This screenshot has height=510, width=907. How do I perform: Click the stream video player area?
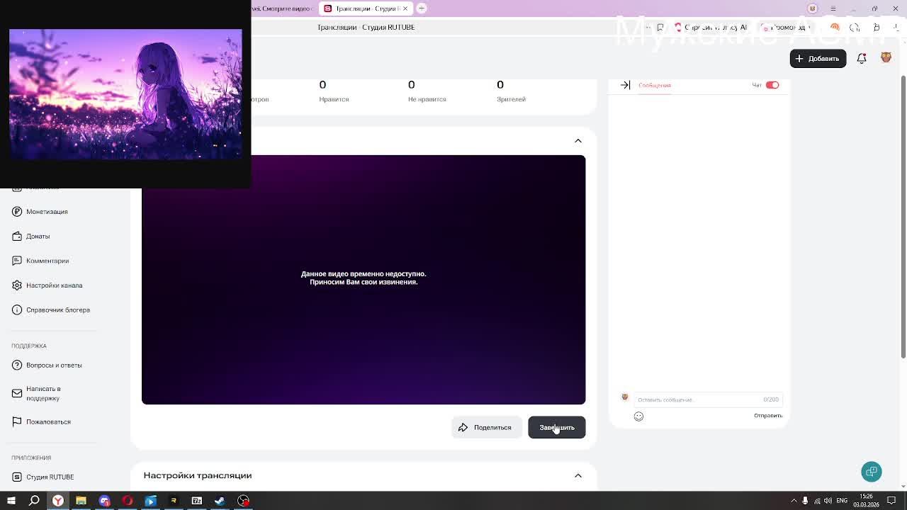tap(364, 280)
